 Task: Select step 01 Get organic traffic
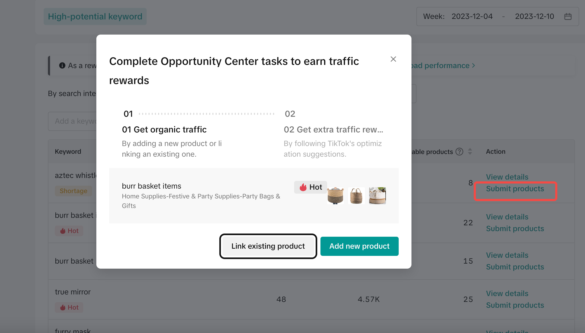164,130
